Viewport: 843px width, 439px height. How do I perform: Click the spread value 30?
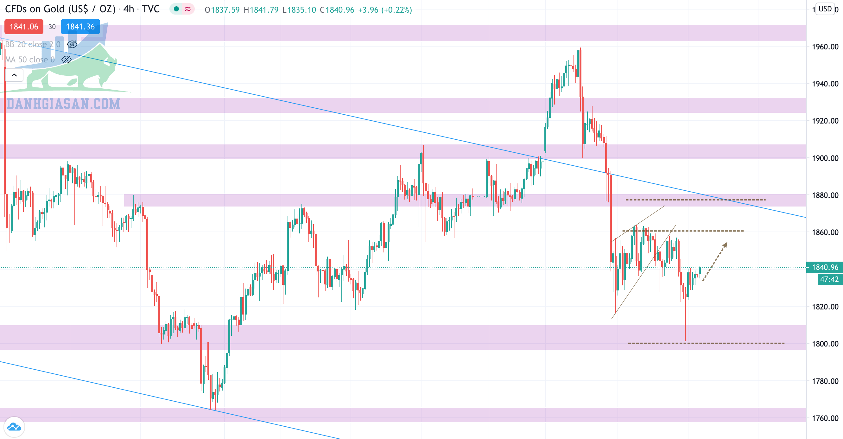click(x=52, y=27)
